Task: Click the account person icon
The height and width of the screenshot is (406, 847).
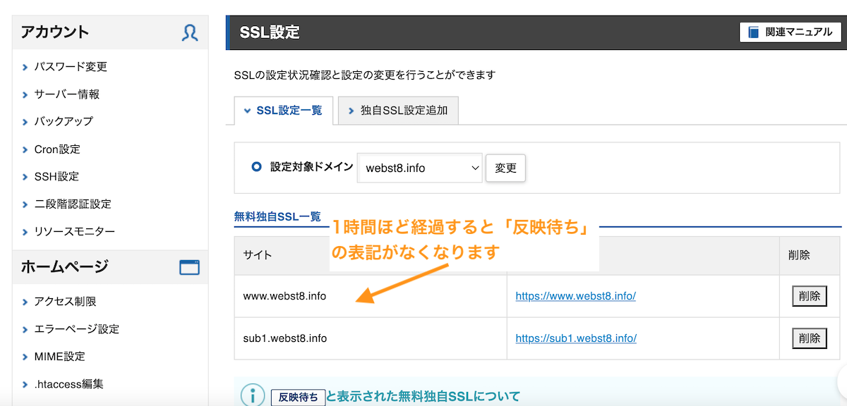Action: click(x=189, y=31)
